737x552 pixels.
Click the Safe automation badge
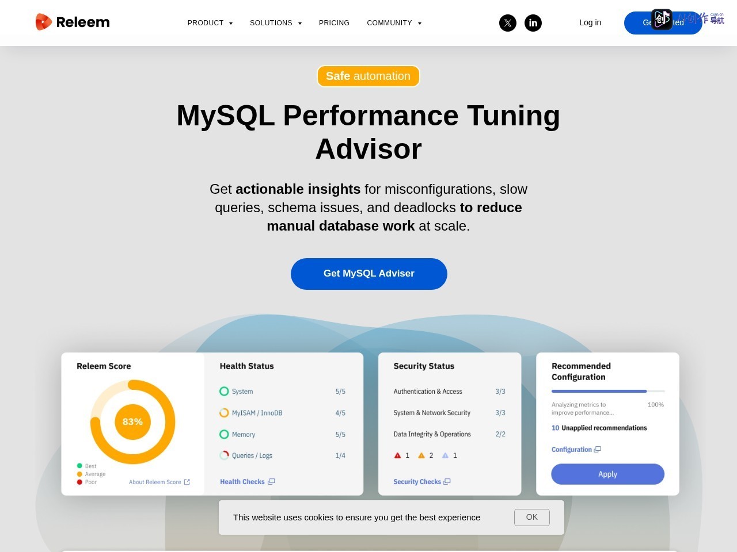point(368,76)
